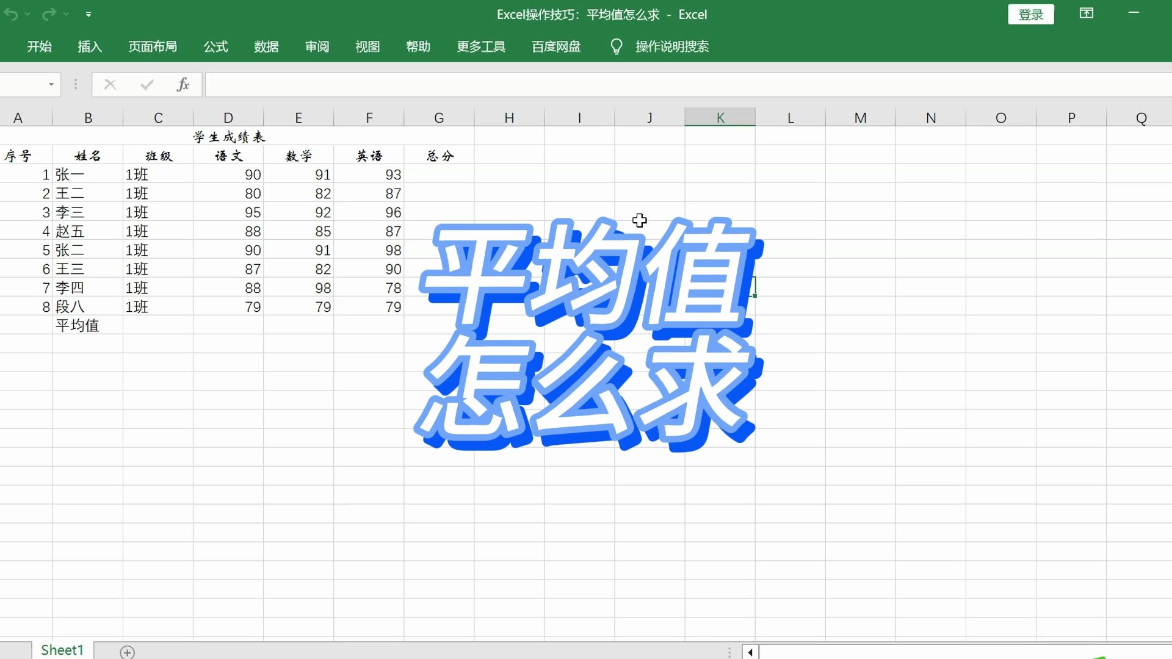Select the 班级 header cell
The image size is (1172, 659).
[158, 156]
